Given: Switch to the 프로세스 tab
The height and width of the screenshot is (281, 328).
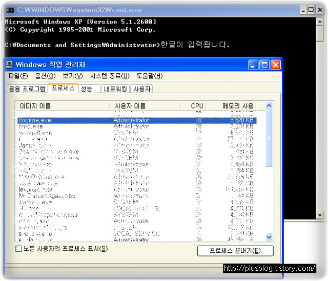Looking at the screenshot, I should pyautogui.click(x=63, y=88).
